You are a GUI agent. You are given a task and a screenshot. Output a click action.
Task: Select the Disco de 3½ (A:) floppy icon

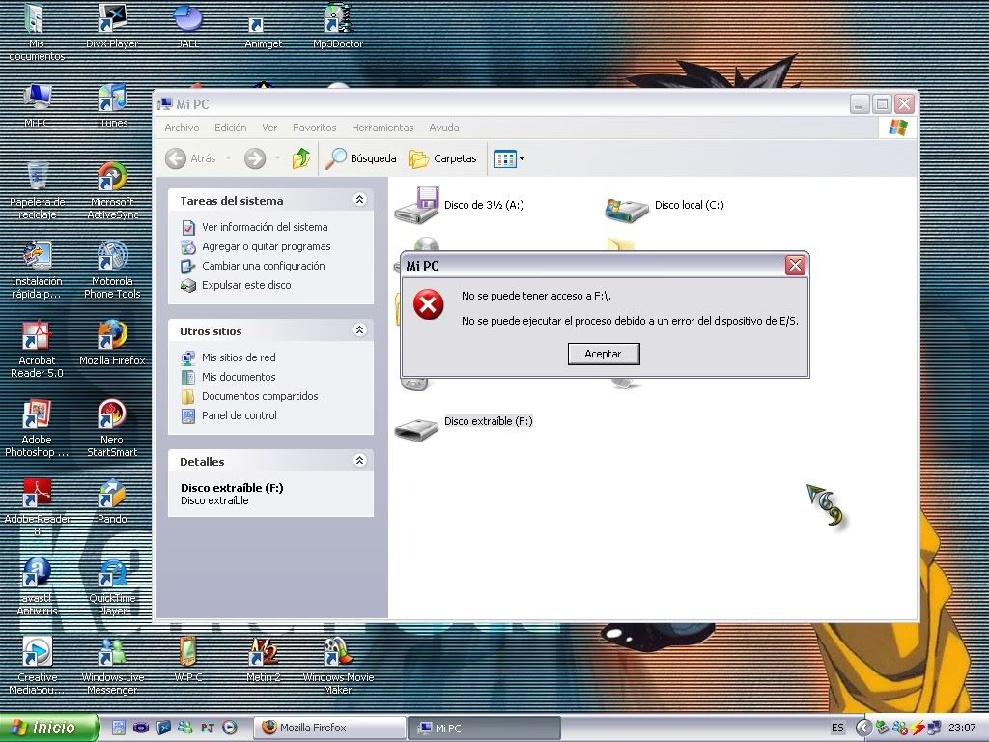pyautogui.click(x=417, y=206)
